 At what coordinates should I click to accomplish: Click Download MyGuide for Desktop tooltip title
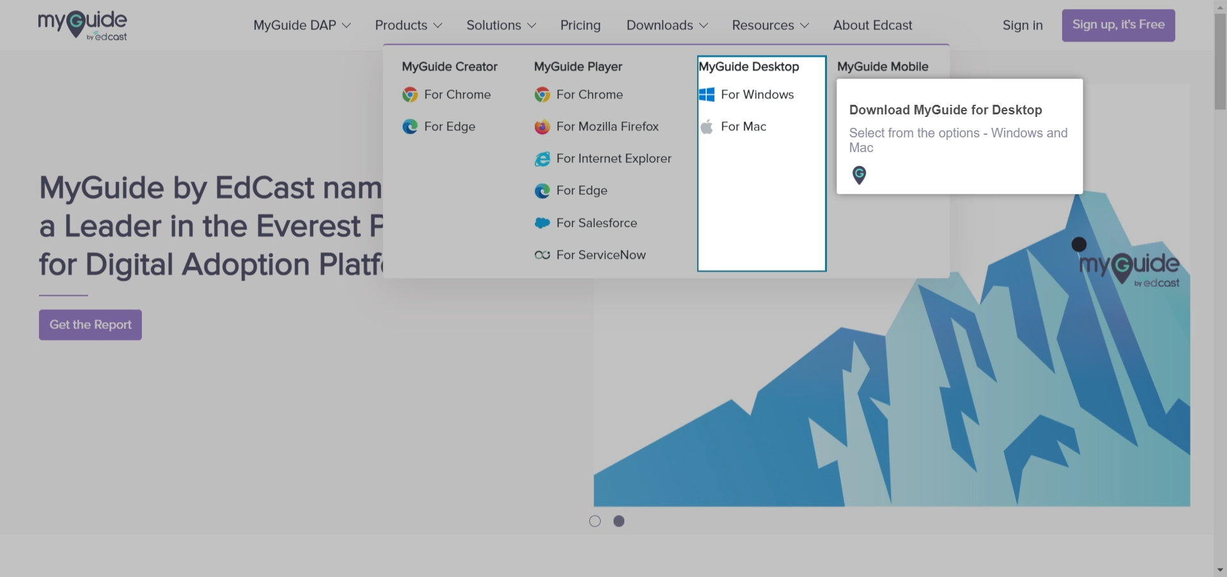click(x=946, y=110)
